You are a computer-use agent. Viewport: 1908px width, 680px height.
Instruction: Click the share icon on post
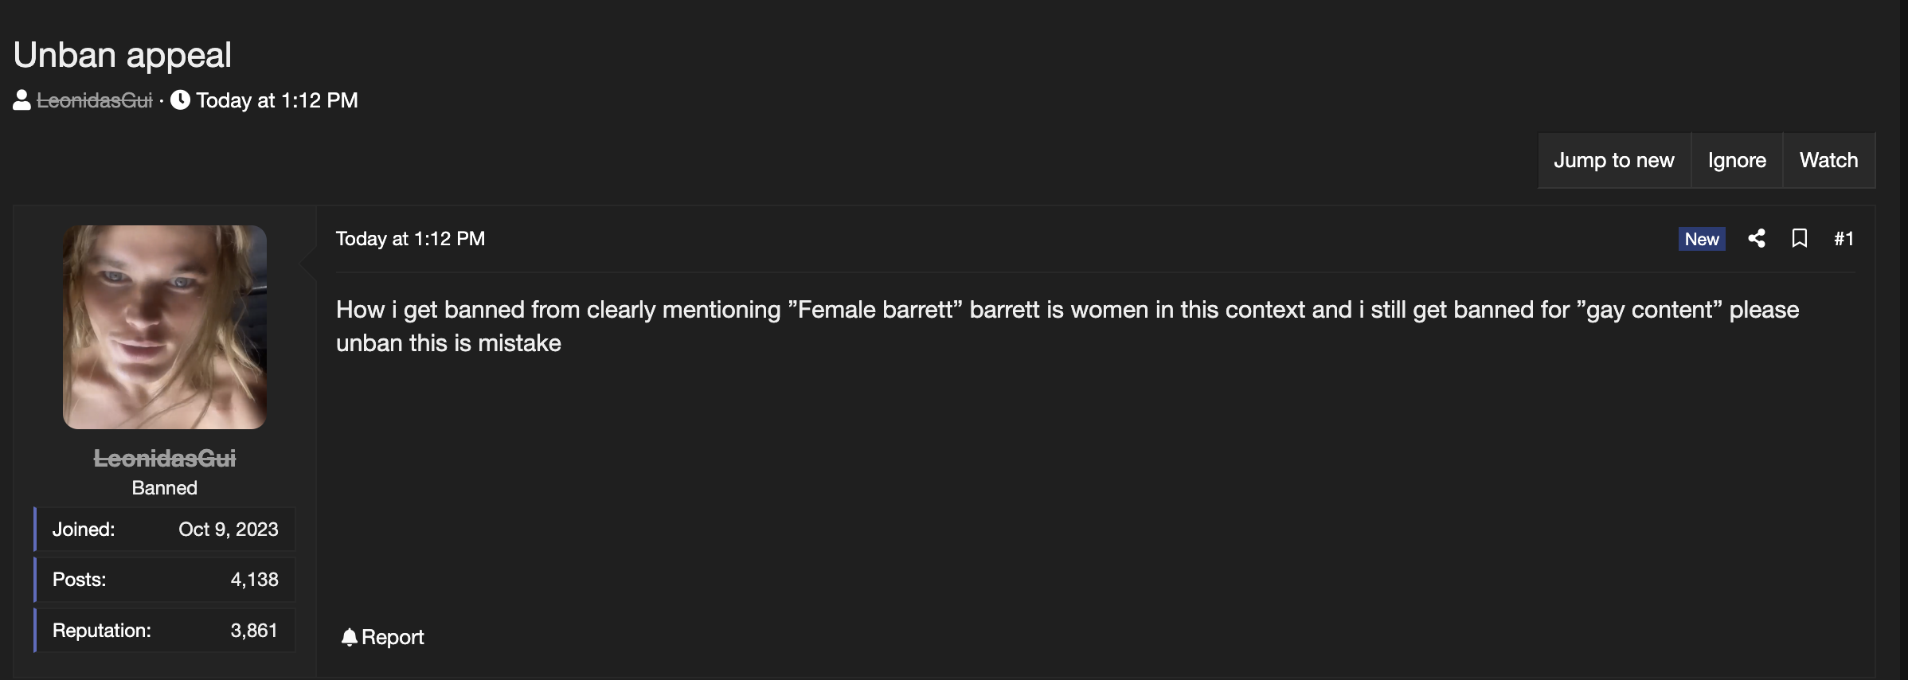pos(1757,239)
